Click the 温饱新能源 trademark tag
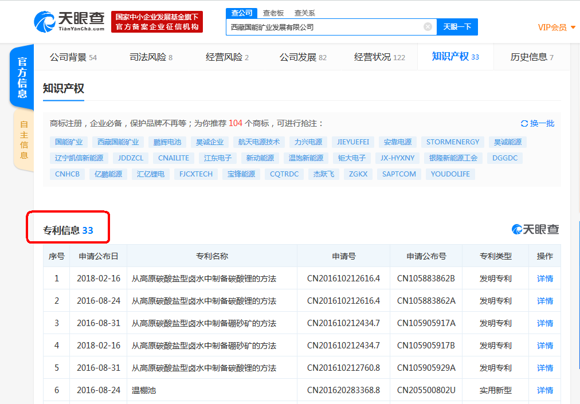 [x=306, y=158]
